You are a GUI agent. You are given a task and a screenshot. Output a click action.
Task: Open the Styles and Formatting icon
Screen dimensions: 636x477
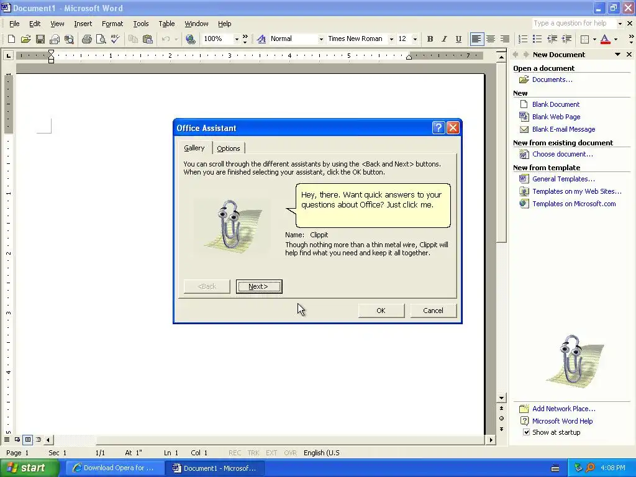coord(261,39)
